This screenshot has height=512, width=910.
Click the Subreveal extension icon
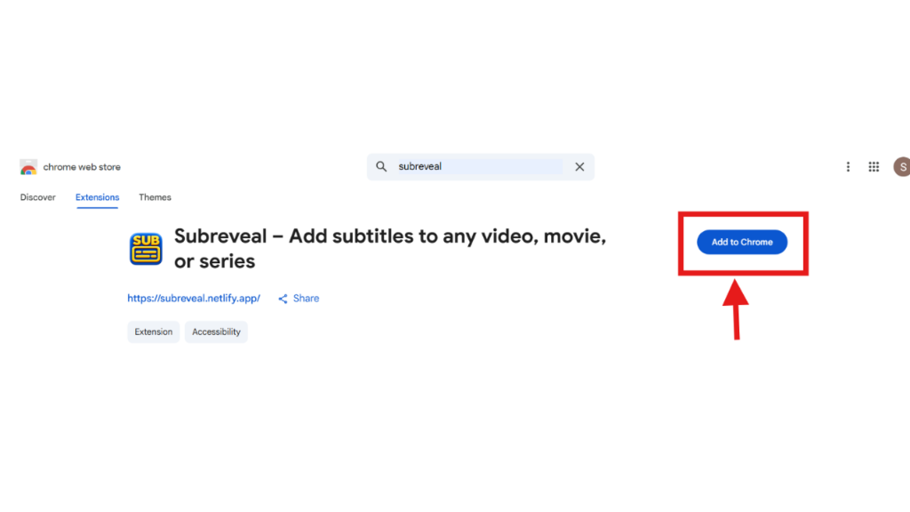click(x=146, y=249)
